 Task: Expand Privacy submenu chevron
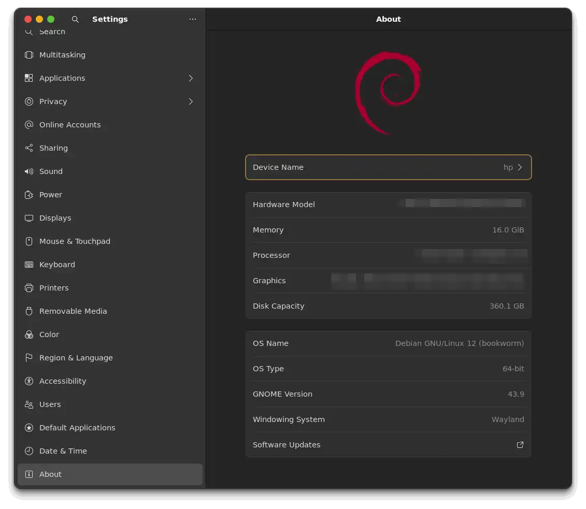coord(191,101)
